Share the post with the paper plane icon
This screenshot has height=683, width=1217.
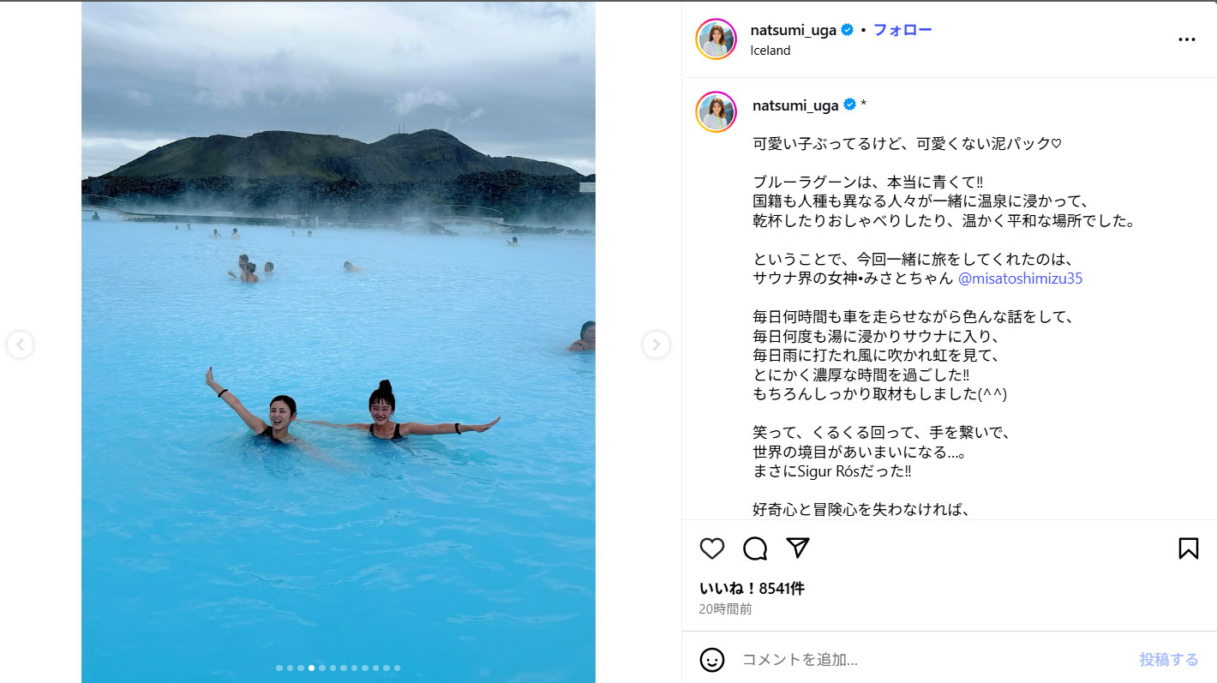point(798,548)
